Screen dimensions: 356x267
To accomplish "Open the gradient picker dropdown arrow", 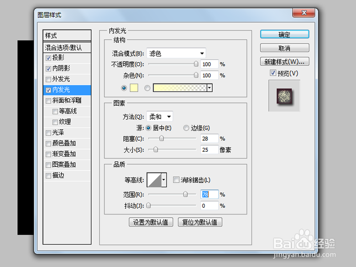I will (x=210, y=88).
